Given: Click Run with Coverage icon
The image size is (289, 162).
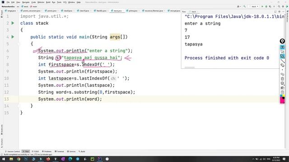Looking at the screenshot, I should [x=270, y=6].
